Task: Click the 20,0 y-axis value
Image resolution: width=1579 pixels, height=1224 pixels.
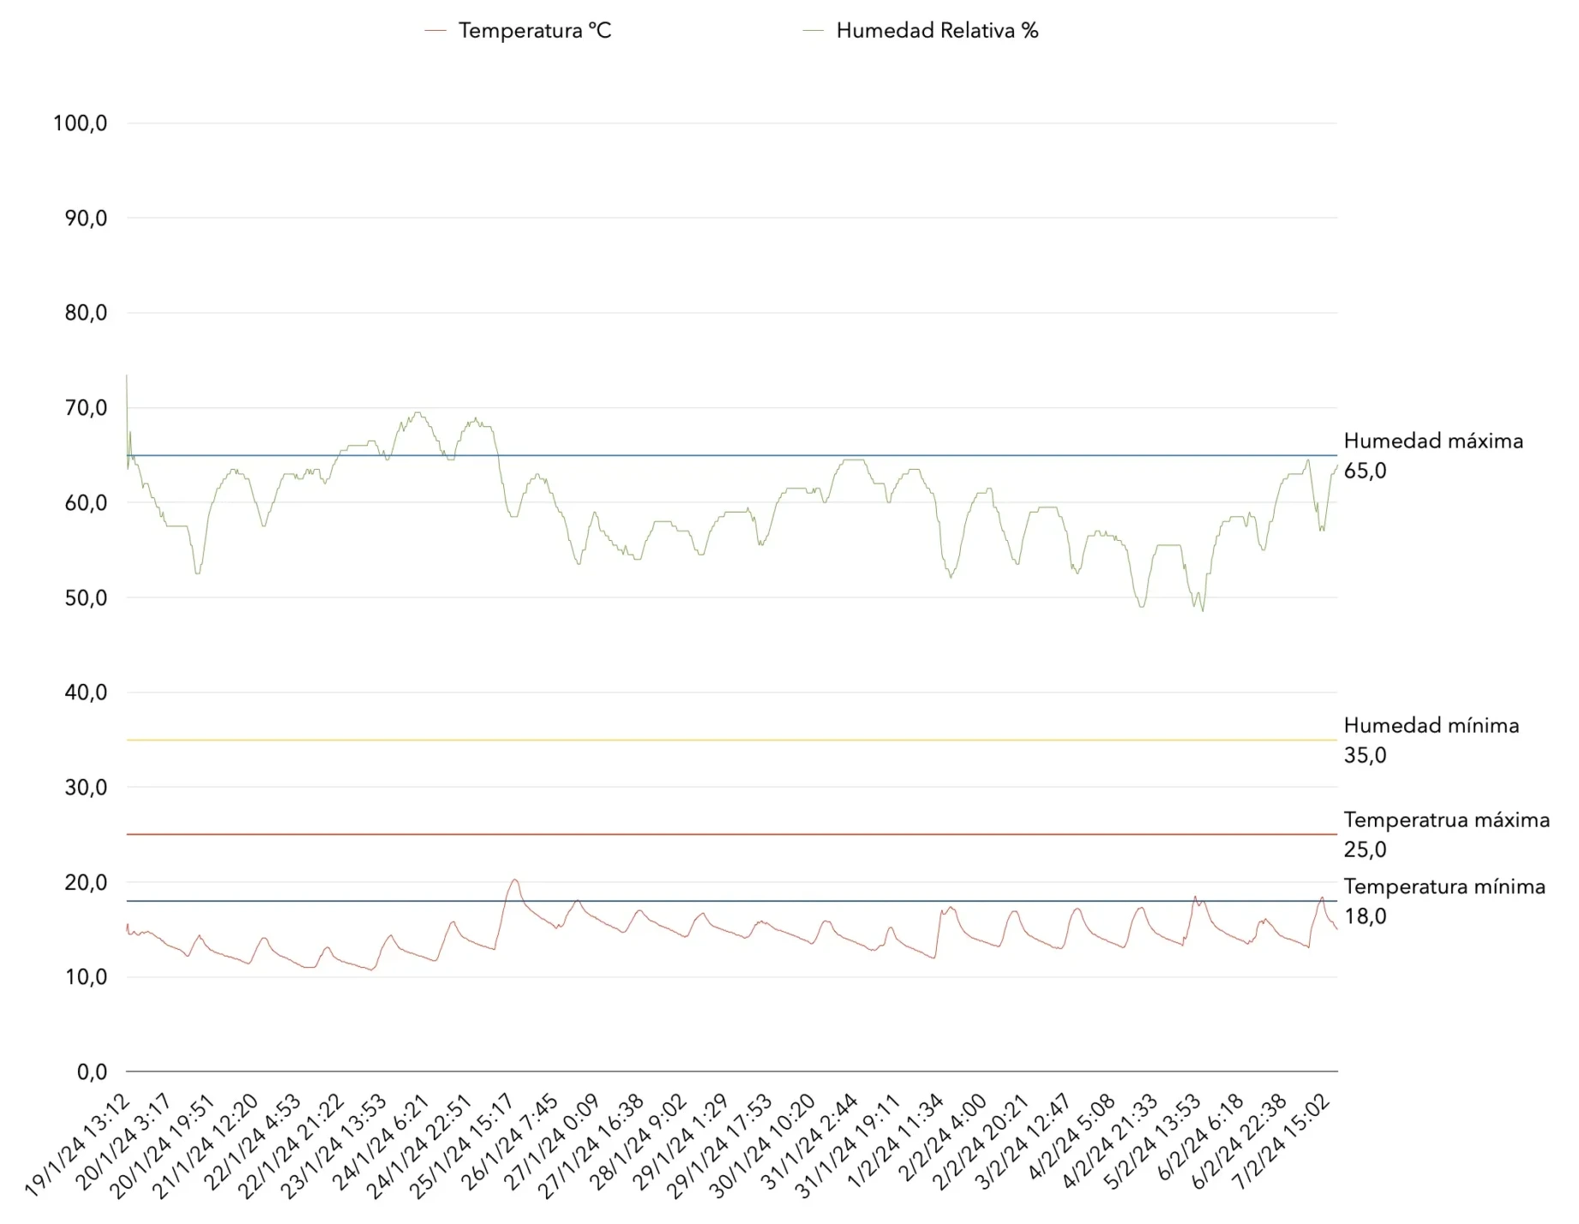Action: (86, 882)
